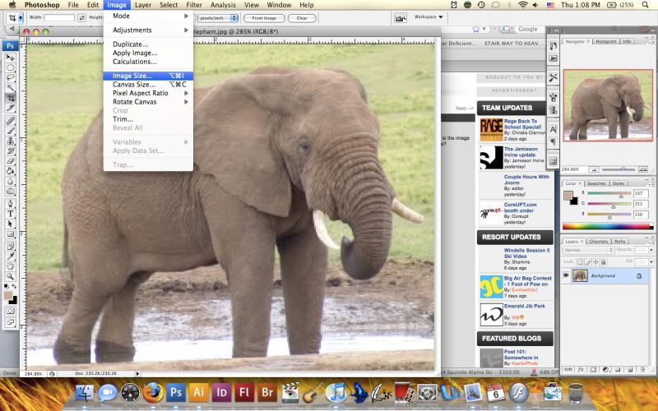This screenshot has height=411, width=658.
Task: Select the Eyedropper tool
Action: pyautogui.click(x=11, y=255)
